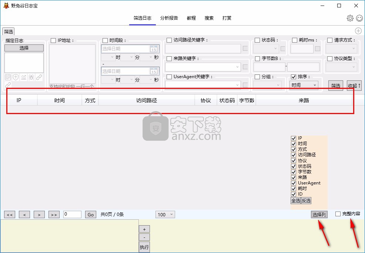365x253 pixels.
Task: Open the 状态码 dropdown
Action: [x=266, y=49]
